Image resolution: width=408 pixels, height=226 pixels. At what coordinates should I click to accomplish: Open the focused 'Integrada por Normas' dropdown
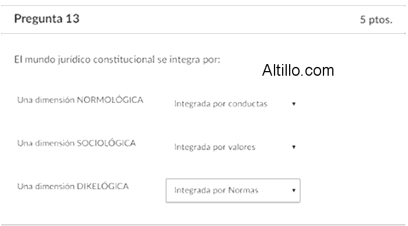(233, 190)
